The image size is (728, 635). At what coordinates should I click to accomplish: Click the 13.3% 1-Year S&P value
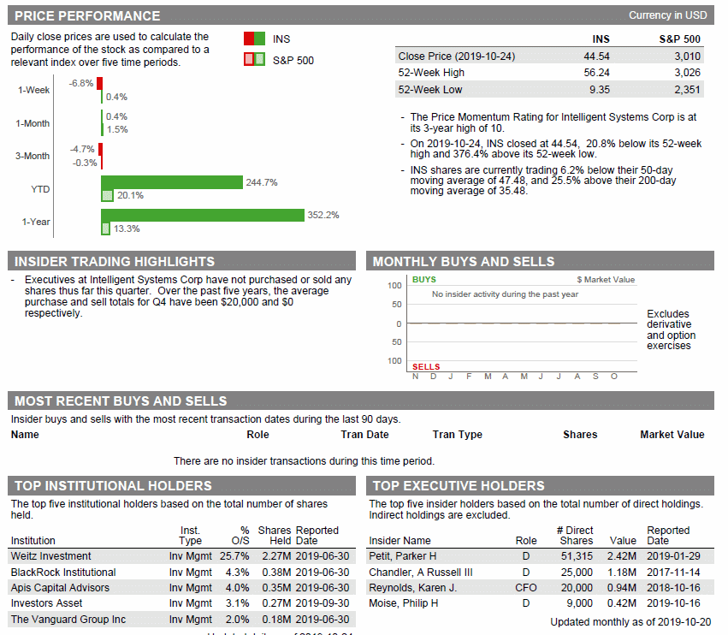click(127, 228)
